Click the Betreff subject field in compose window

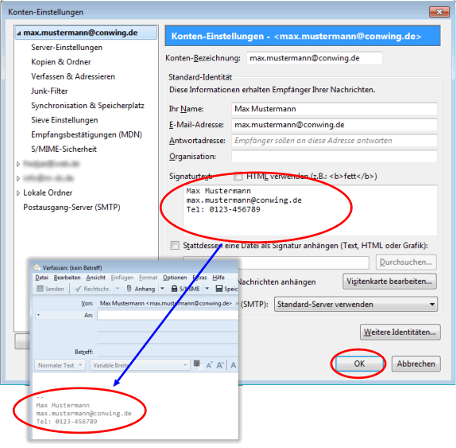coord(168,352)
